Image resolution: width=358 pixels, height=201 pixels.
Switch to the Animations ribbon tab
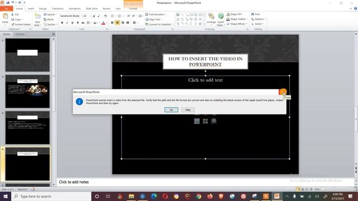tap(74, 8)
